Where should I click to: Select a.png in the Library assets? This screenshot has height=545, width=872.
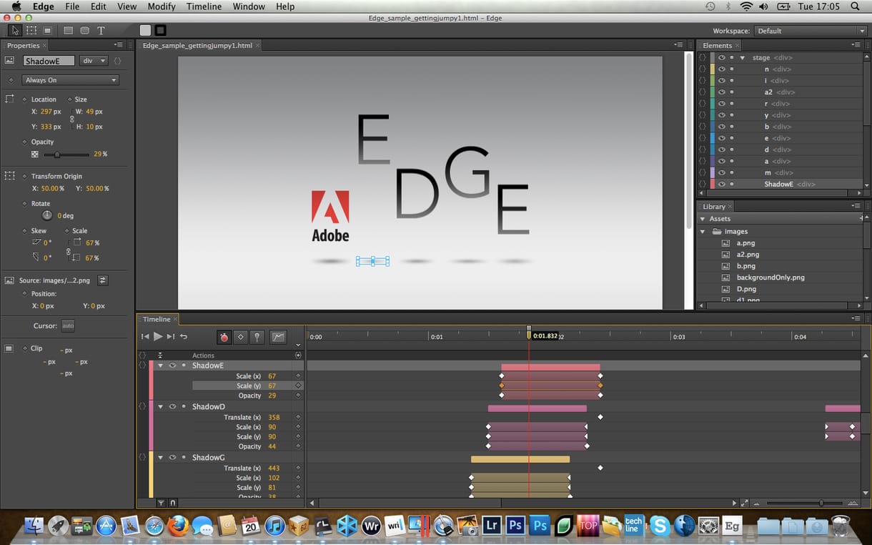745,243
